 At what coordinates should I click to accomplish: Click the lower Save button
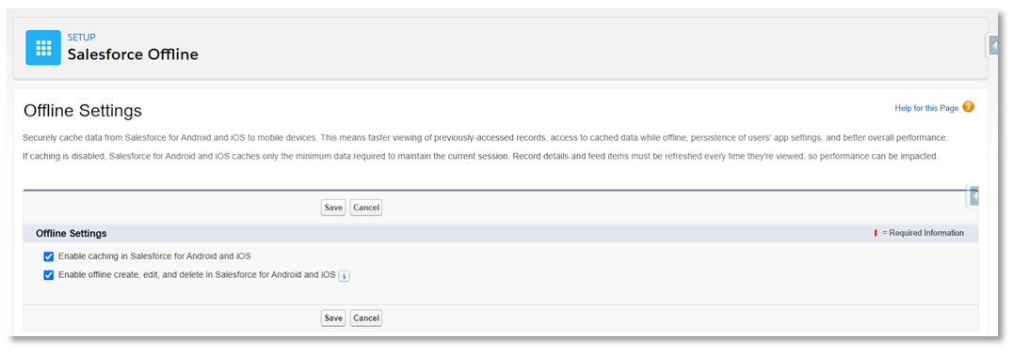coord(333,317)
